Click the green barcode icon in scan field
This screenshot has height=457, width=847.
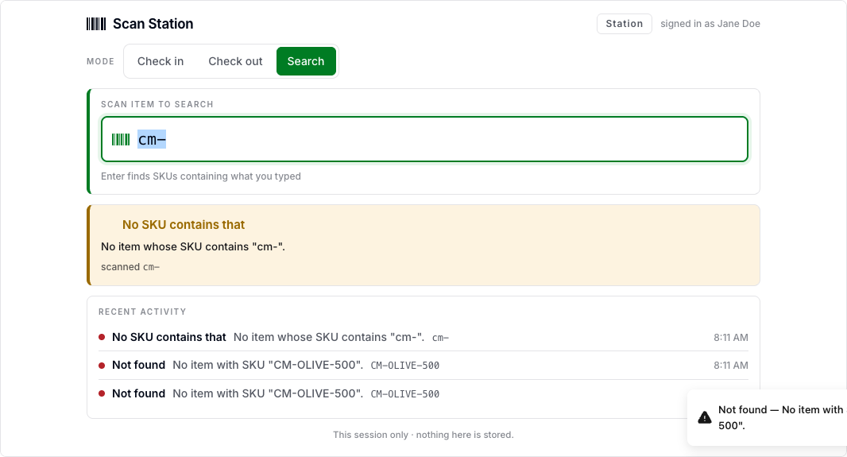[121, 140]
